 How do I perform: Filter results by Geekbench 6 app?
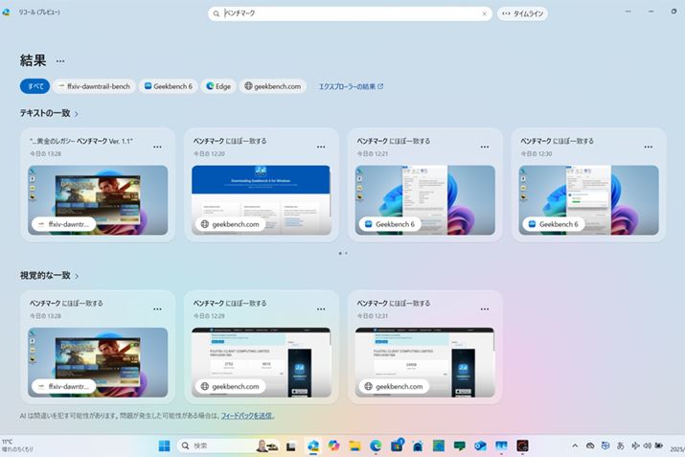click(x=169, y=86)
